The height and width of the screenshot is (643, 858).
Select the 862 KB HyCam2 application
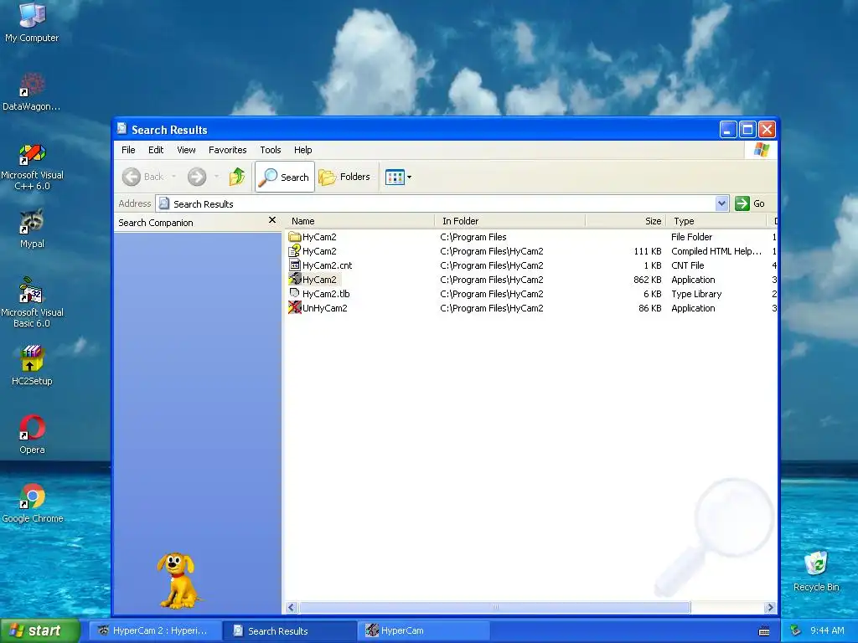pos(313,280)
